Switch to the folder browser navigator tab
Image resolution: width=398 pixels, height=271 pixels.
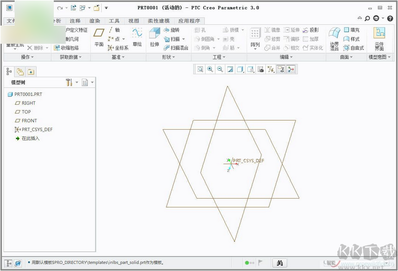click(x=20, y=72)
